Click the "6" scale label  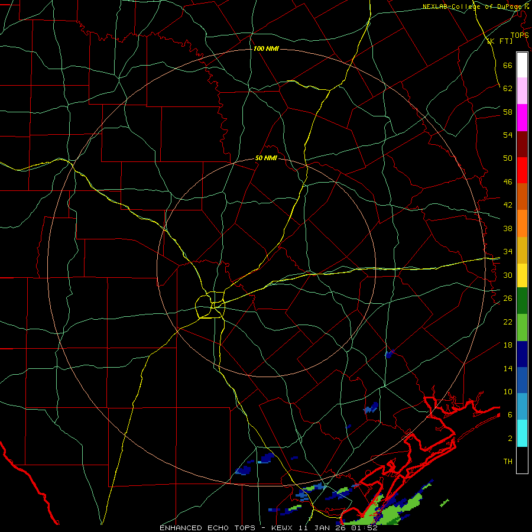pos(510,415)
